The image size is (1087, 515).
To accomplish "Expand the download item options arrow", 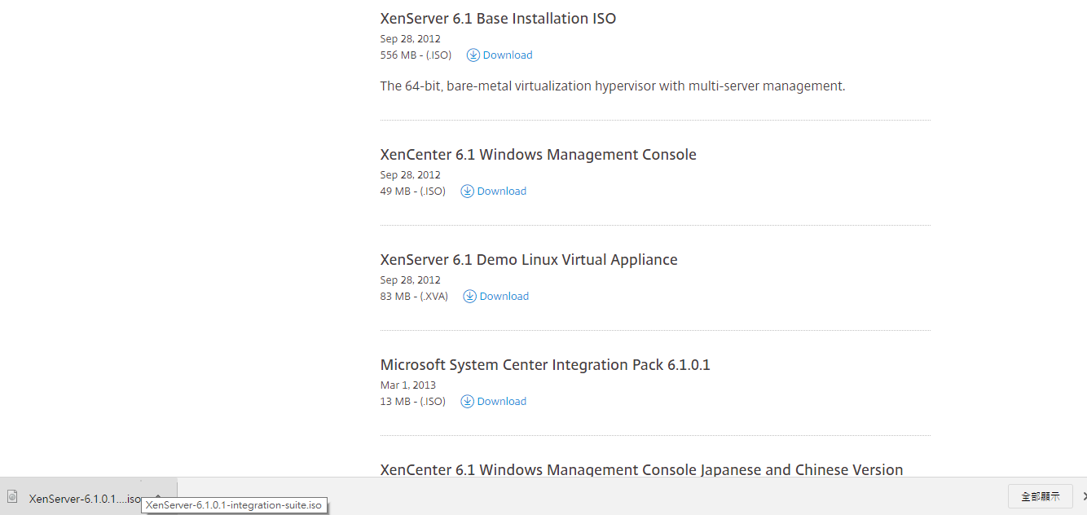I will (x=158, y=496).
